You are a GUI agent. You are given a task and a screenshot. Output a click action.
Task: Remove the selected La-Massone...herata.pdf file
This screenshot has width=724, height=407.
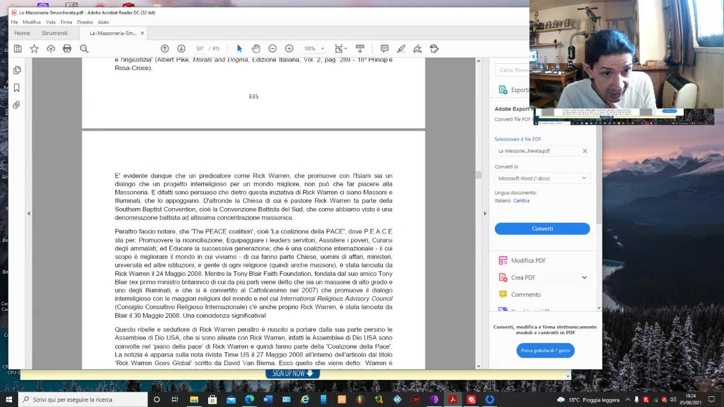click(x=585, y=151)
